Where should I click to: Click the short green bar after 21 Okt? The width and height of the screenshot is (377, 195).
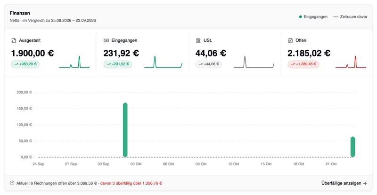click(352, 147)
